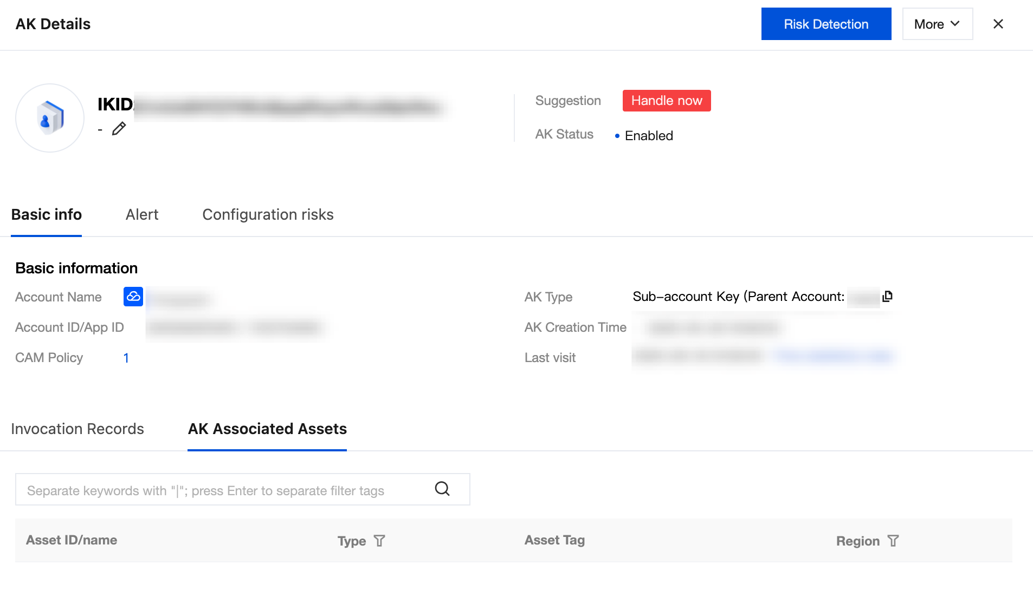Copy the parent account ID

pos(887,297)
